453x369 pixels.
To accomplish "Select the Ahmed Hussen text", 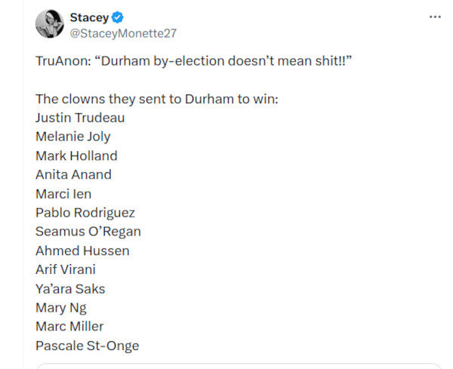I will tap(82, 251).
